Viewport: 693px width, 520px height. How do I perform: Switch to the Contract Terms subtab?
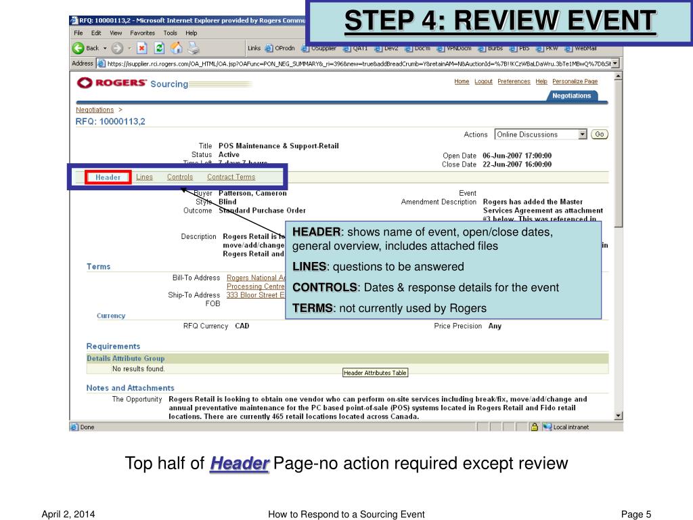coord(231,177)
